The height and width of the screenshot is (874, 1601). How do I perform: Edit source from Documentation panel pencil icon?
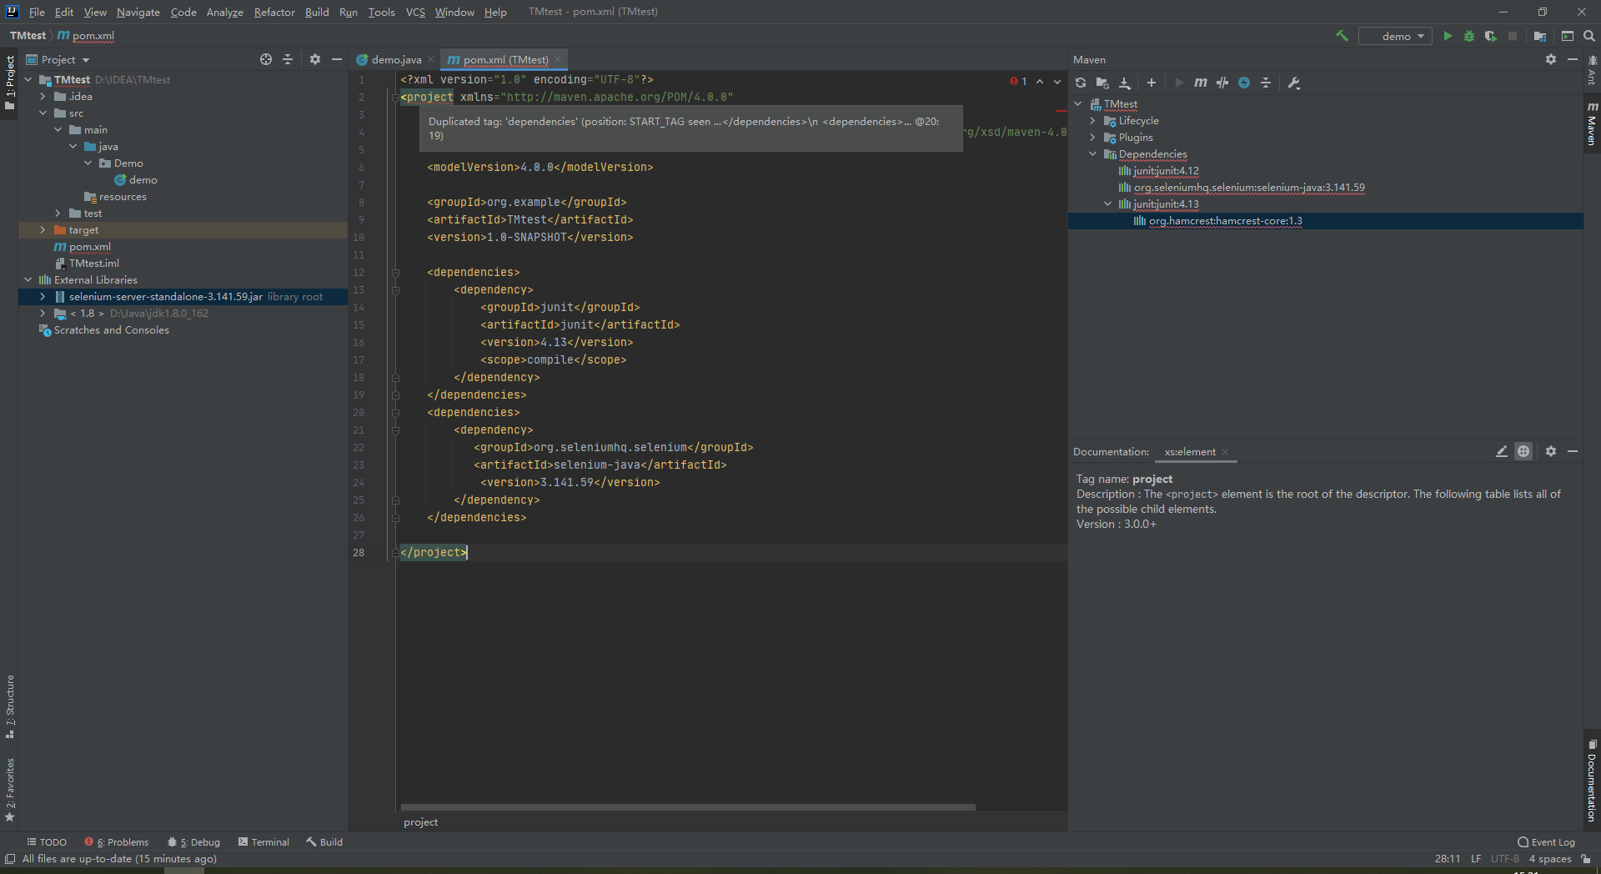click(x=1502, y=451)
